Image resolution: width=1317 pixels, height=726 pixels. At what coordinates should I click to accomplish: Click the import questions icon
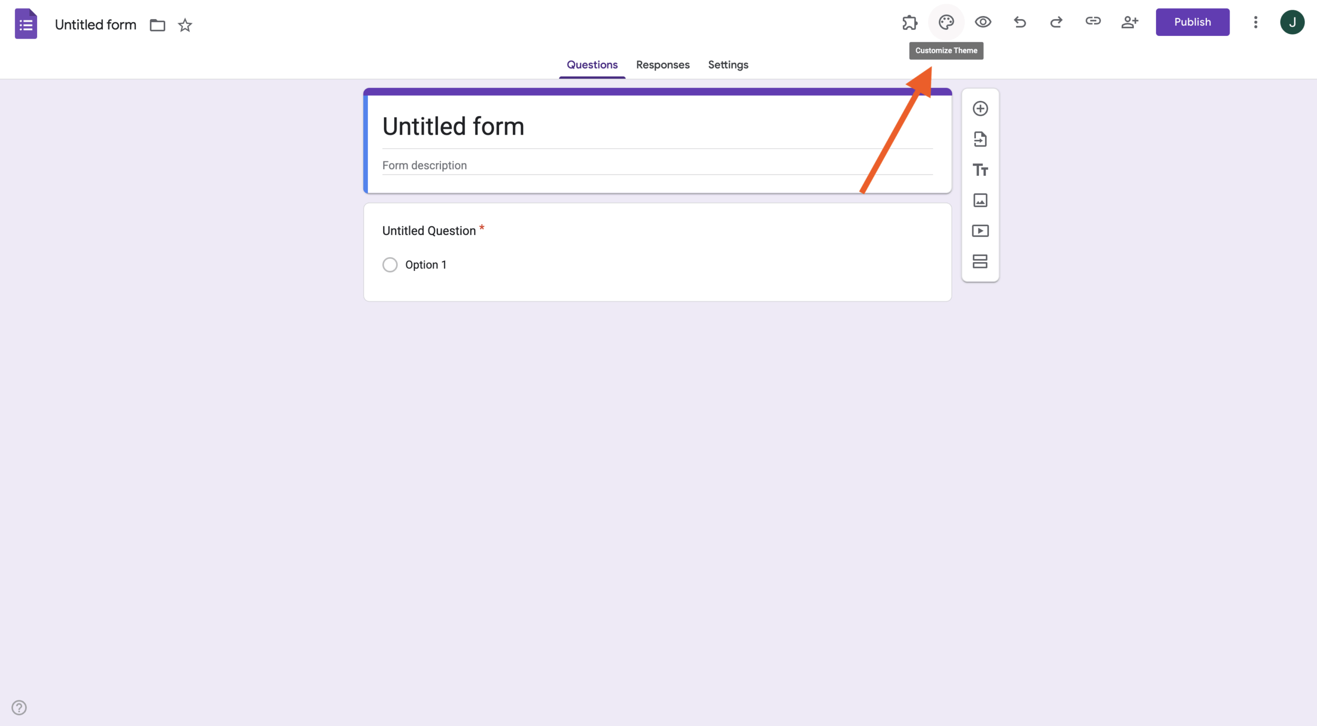pyautogui.click(x=980, y=139)
